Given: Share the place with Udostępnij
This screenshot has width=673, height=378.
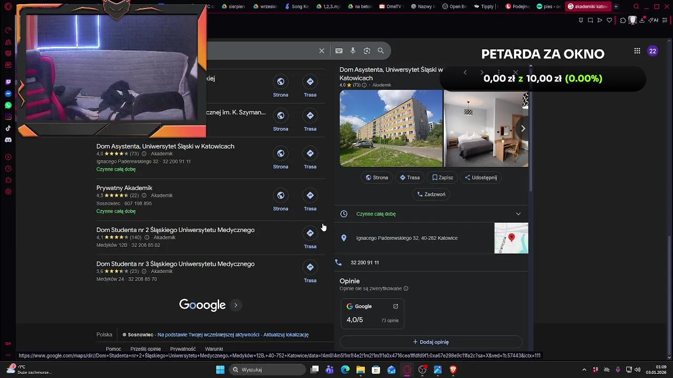Looking at the screenshot, I should (x=481, y=177).
